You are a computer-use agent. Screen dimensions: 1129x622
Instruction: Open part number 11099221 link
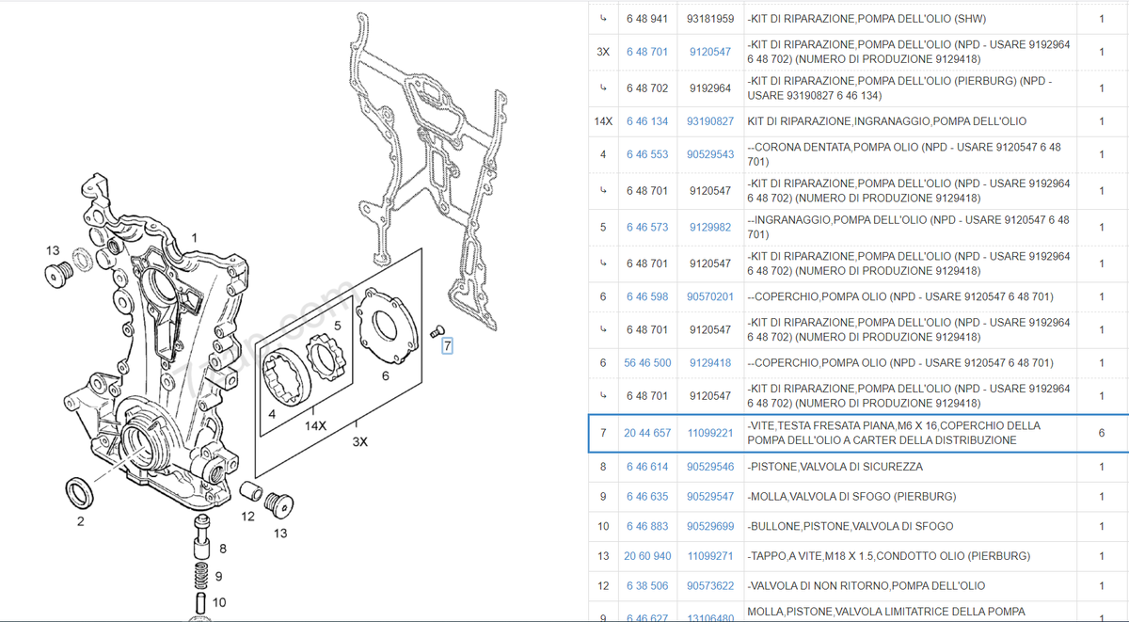point(709,433)
